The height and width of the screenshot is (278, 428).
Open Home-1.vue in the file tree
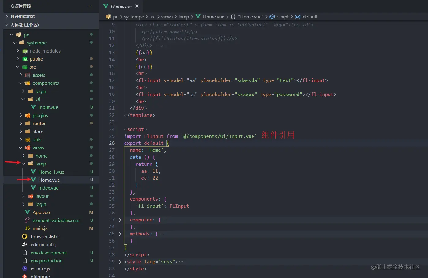pyautogui.click(x=51, y=172)
